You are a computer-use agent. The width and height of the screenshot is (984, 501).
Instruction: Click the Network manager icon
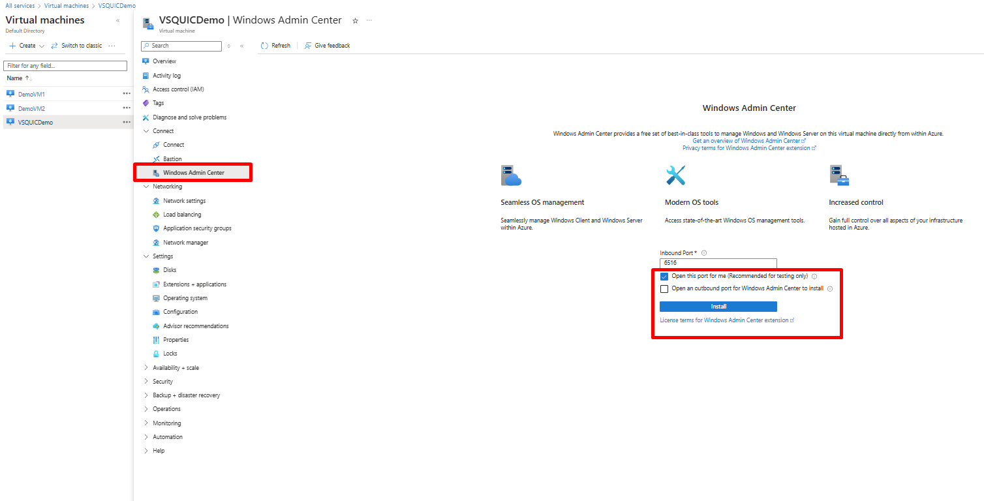coord(156,243)
